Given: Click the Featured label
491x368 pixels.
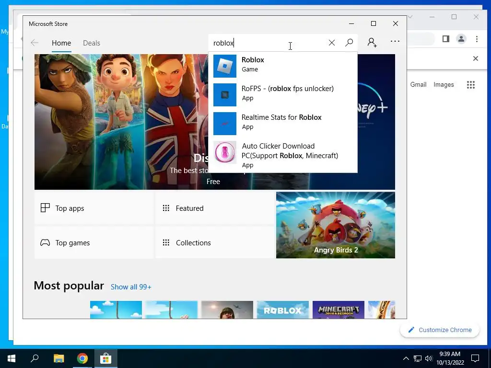Looking at the screenshot, I should tap(189, 208).
